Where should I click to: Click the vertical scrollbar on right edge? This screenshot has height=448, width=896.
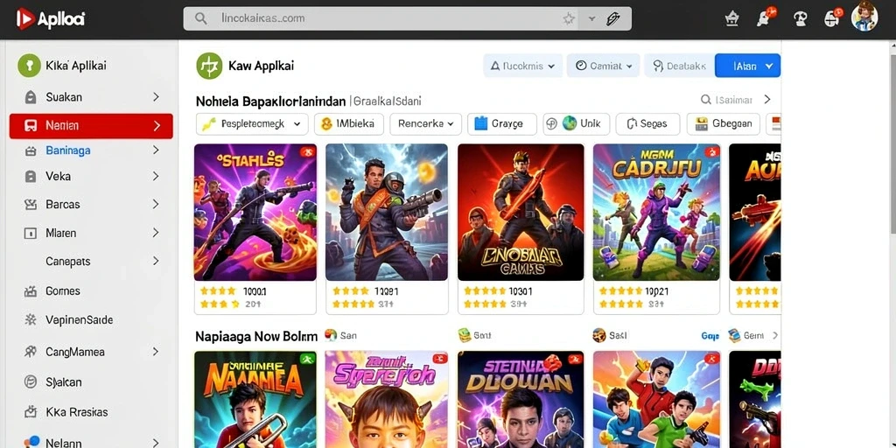click(x=892, y=137)
